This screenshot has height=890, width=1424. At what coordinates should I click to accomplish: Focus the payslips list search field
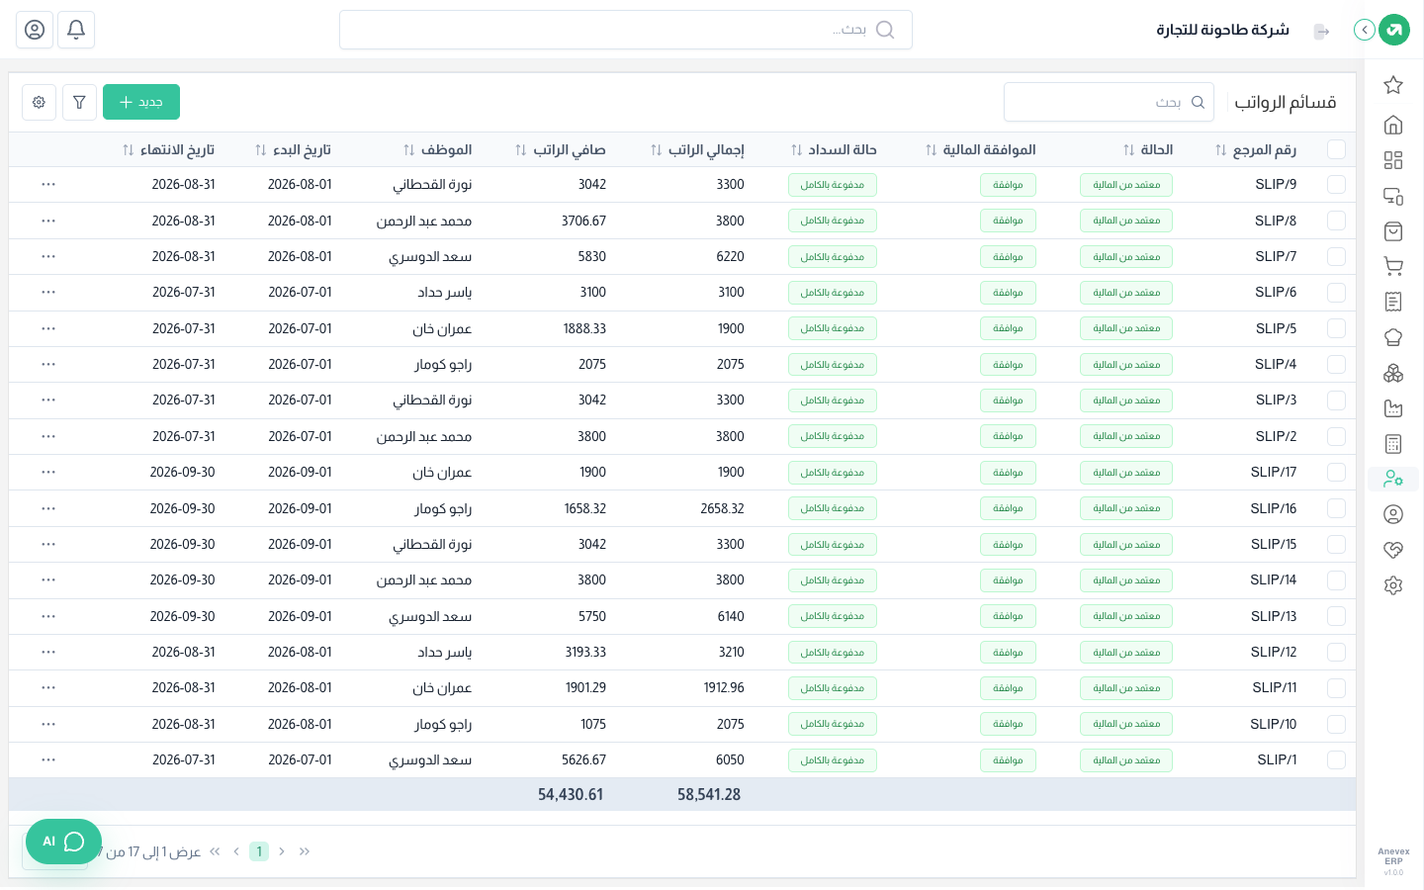click(x=1109, y=102)
